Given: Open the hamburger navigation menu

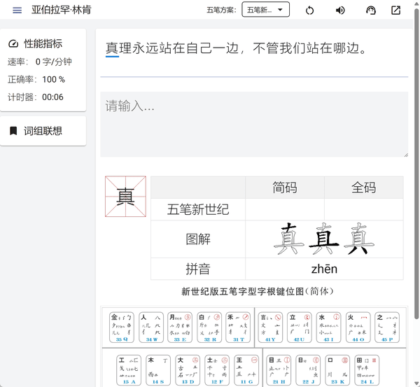Looking at the screenshot, I should point(17,10).
